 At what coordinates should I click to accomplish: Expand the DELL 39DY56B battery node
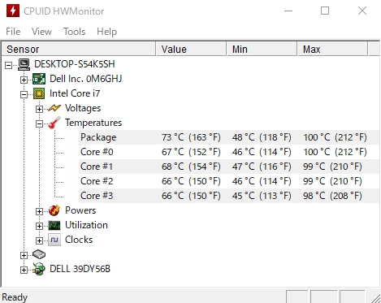pyautogui.click(x=24, y=270)
